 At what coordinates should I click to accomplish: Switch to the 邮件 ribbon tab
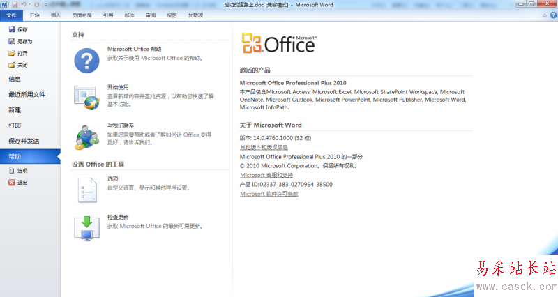pos(130,15)
